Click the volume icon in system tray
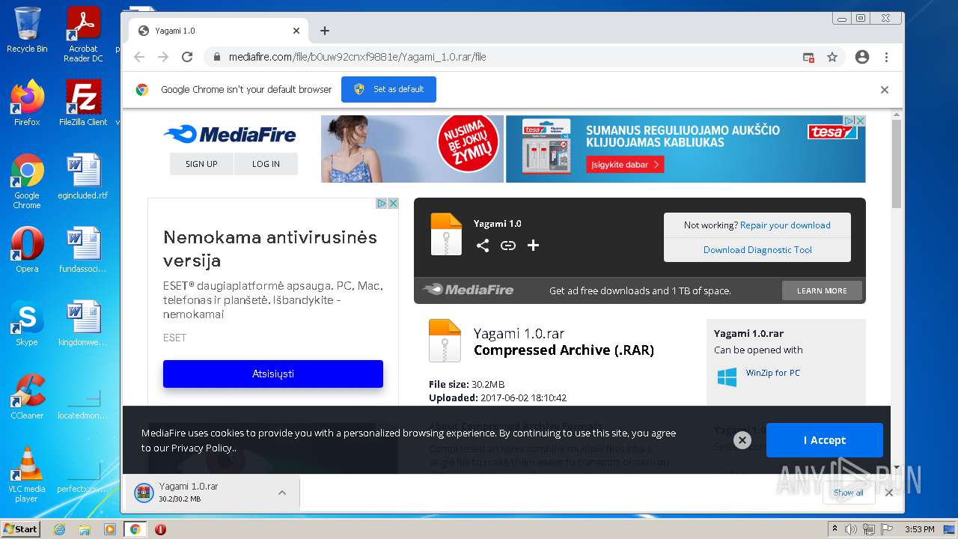This screenshot has height=539, width=958. (851, 529)
